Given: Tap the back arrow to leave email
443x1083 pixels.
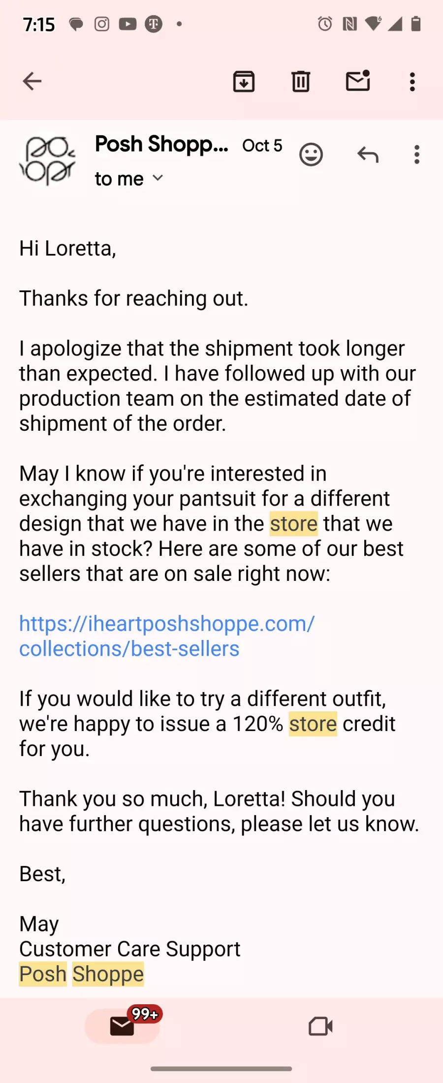Looking at the screenshot, I should 32,81.
